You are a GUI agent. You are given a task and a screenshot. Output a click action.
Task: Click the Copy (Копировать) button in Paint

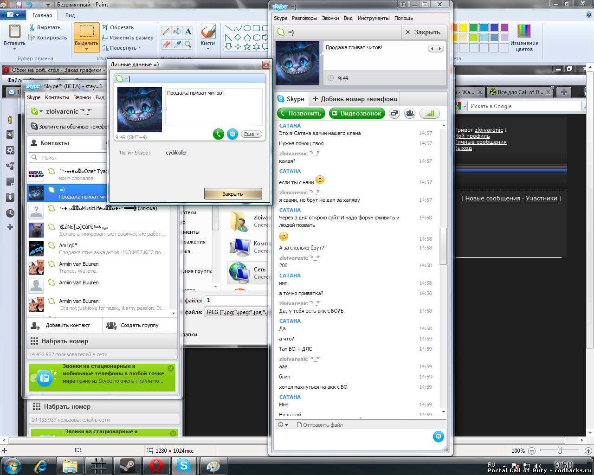48,38
